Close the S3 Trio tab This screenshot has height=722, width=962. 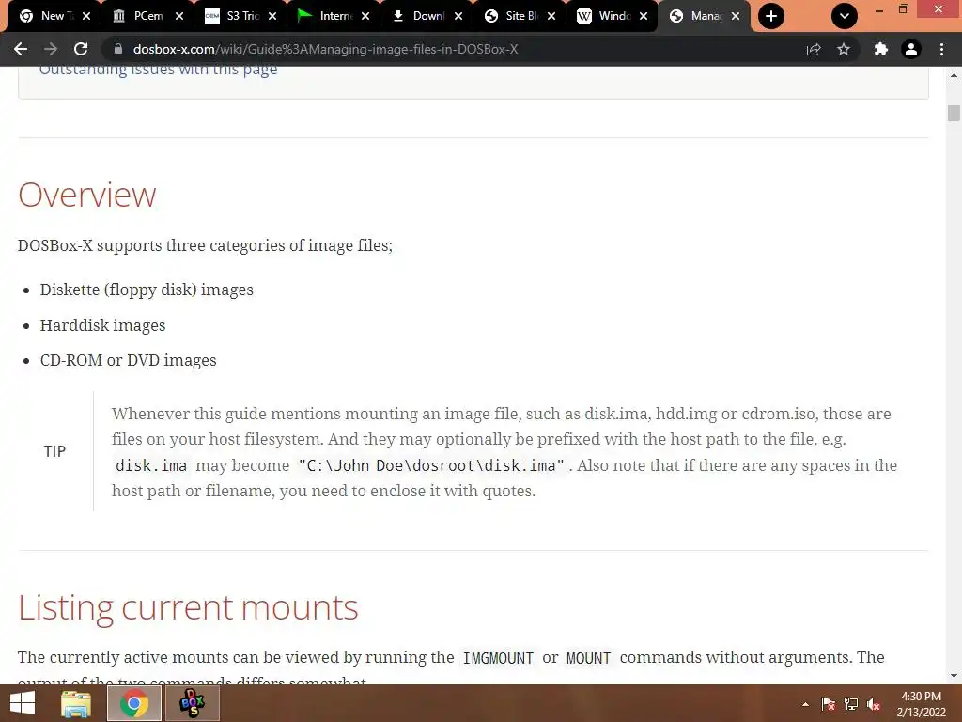pos(272,16)
